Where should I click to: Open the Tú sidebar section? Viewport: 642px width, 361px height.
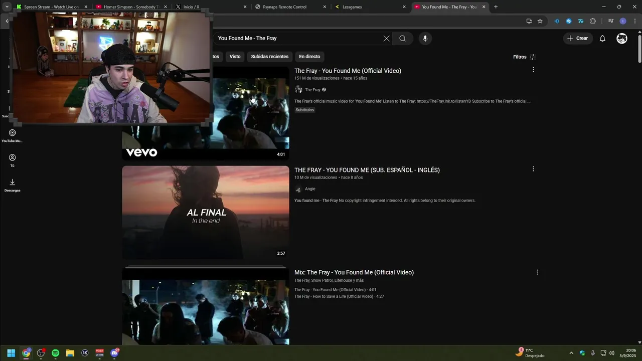click(x=12, y=160)
